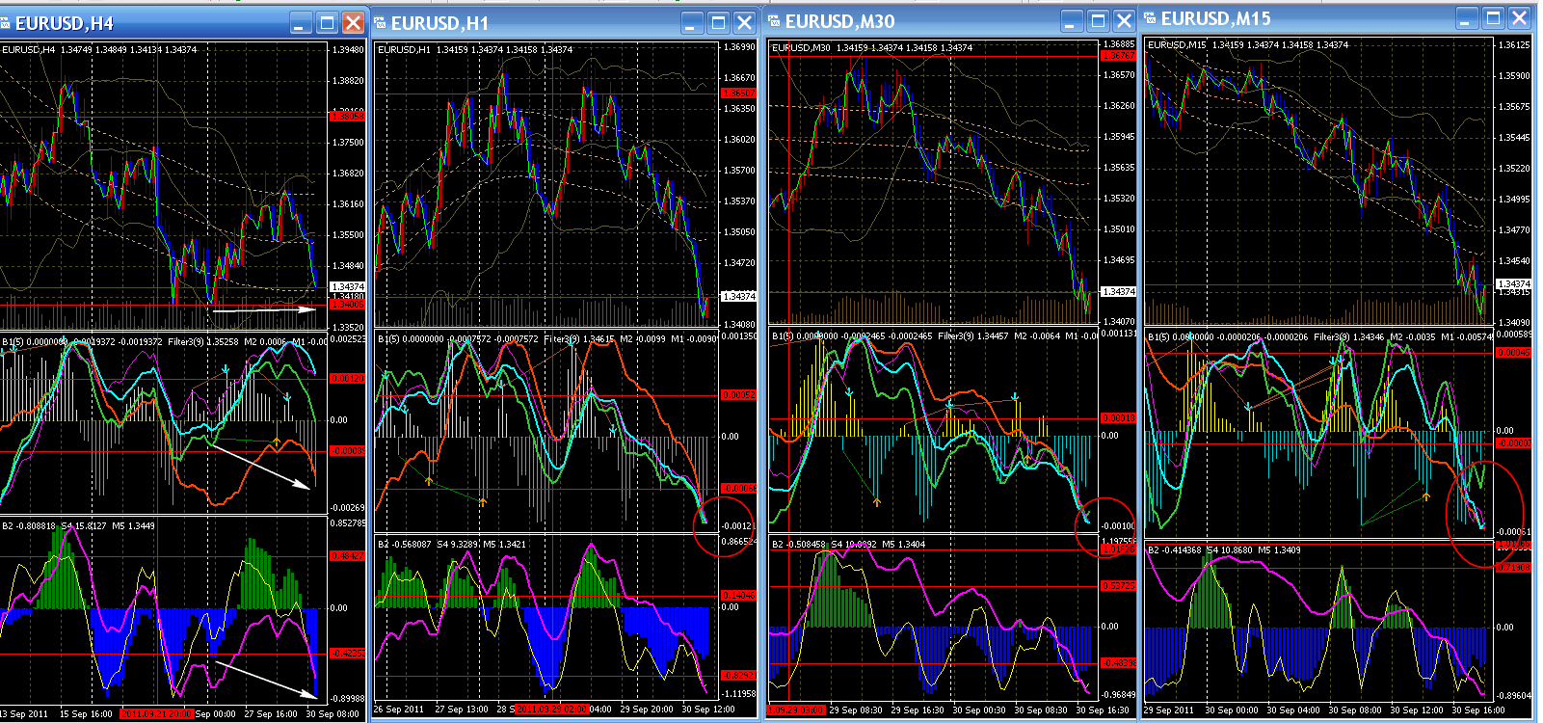Close the EURUSD,H1 chart window
Viewport: 1543px width, 723px height.
point(744,23)
